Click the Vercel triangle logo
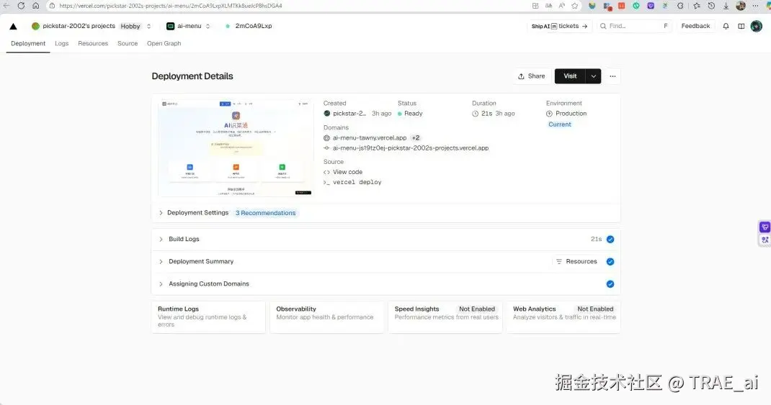This screenshot has width=771, height=405. point(13,27)
